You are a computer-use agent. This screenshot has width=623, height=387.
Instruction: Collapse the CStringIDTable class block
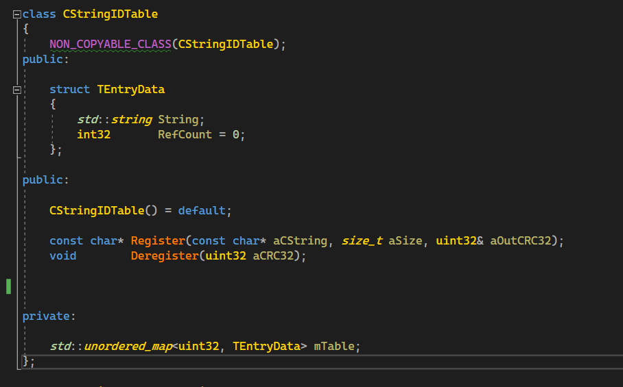[17, 14]
